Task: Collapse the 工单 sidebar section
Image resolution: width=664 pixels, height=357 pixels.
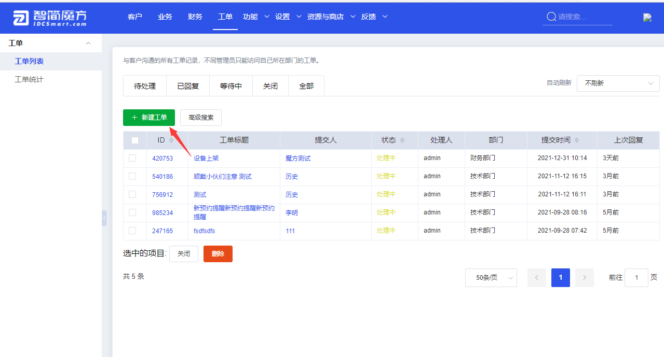Action: pyautogui.click(x=88, y=43)
